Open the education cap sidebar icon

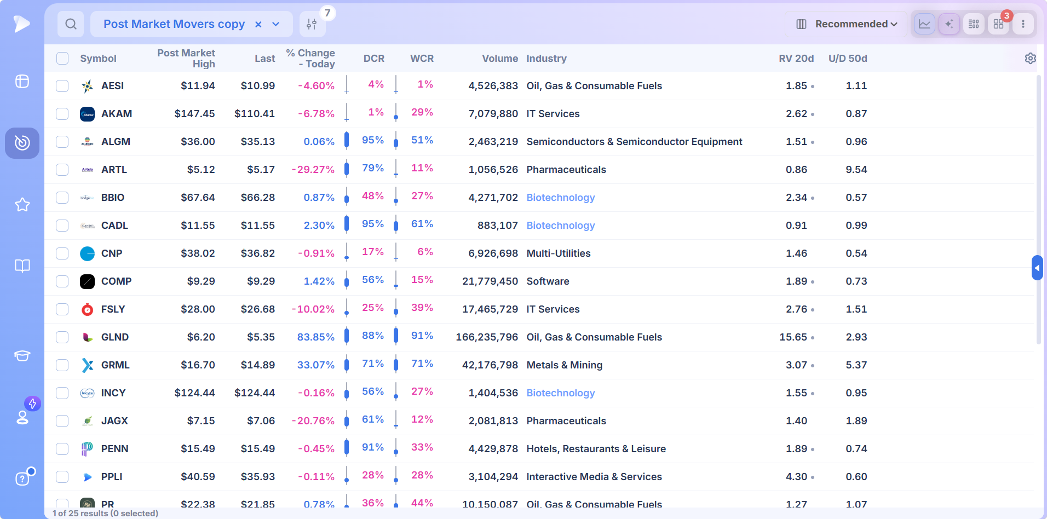coord(22,356)
